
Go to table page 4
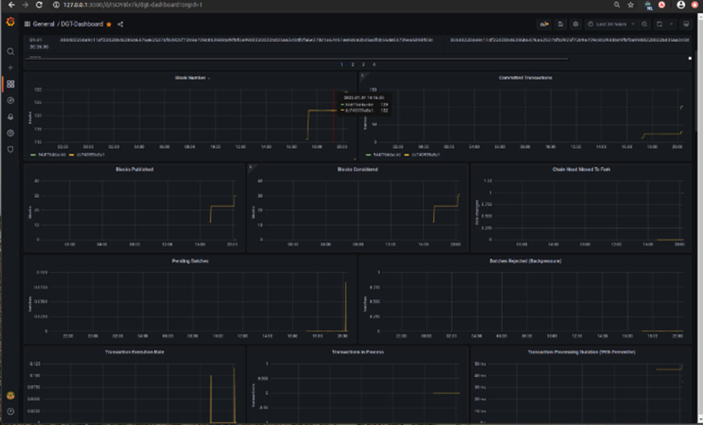374,65
